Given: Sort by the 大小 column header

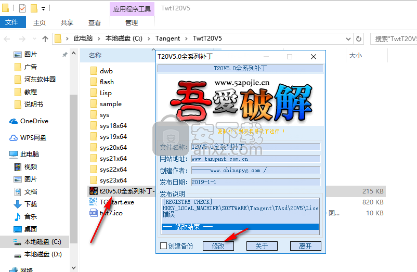Looking at the screenshot, I should tap(356, 55).
